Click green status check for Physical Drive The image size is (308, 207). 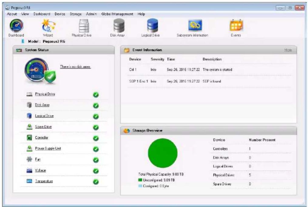click(x=96, y=95)
